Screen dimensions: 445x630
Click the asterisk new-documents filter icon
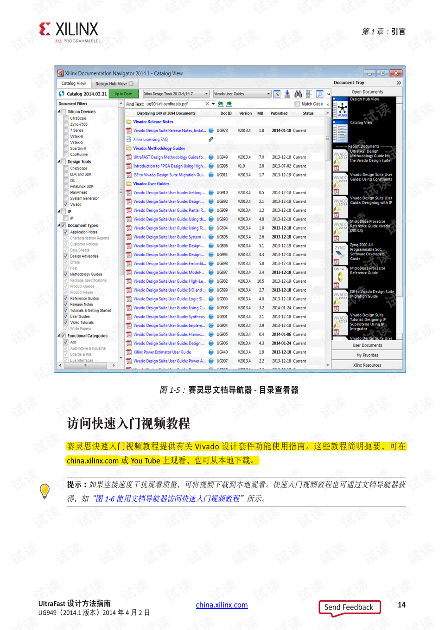tap(277, 94)
